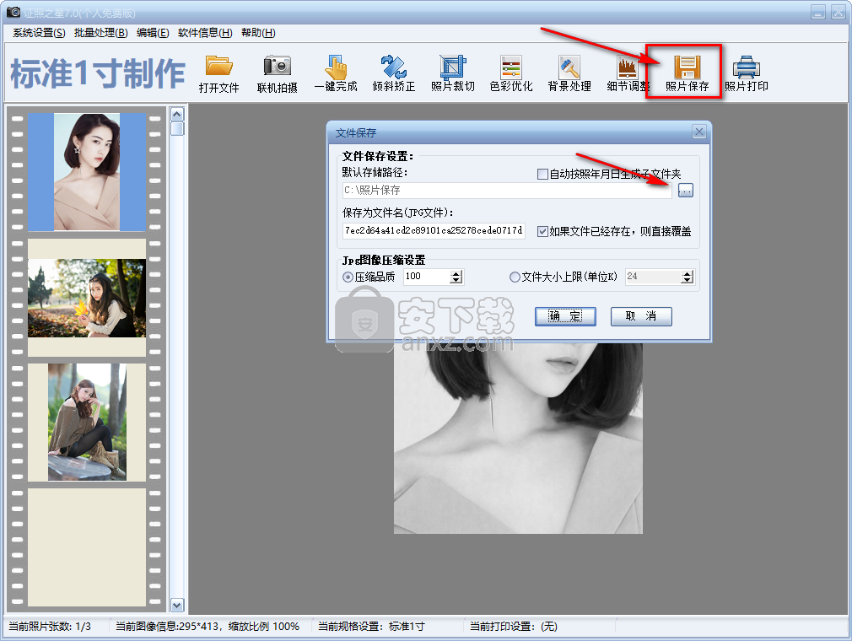Open 细节调整 detail adjustment tool
The width and height of the screenshot is (852, 641).
point(628,74)
